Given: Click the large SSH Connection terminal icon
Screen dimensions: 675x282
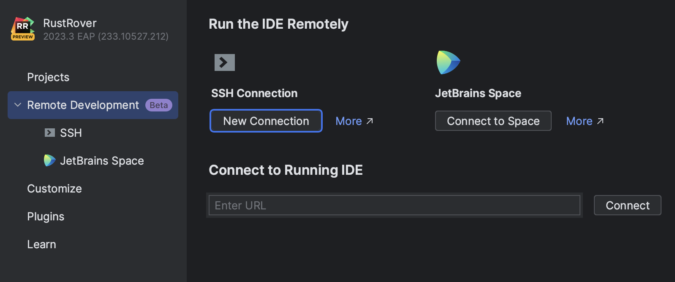Looking at the screenshot, I should (x=224, y=62).
